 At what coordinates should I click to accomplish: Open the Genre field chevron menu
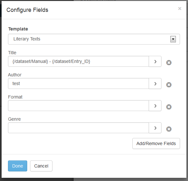155,128
